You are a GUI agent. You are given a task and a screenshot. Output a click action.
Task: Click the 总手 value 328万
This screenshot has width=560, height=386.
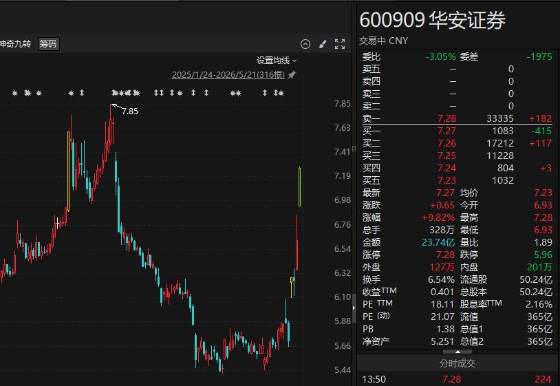click(442, 230)
